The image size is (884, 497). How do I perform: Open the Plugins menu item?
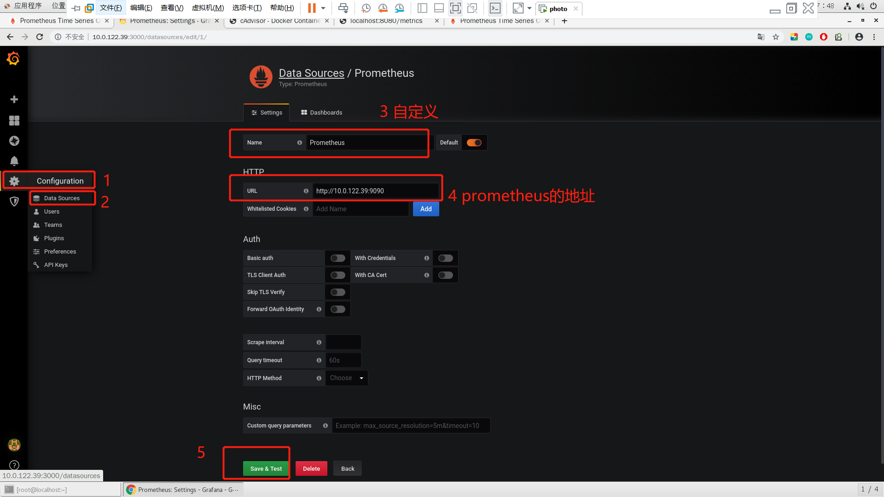(x=54, y=238)
